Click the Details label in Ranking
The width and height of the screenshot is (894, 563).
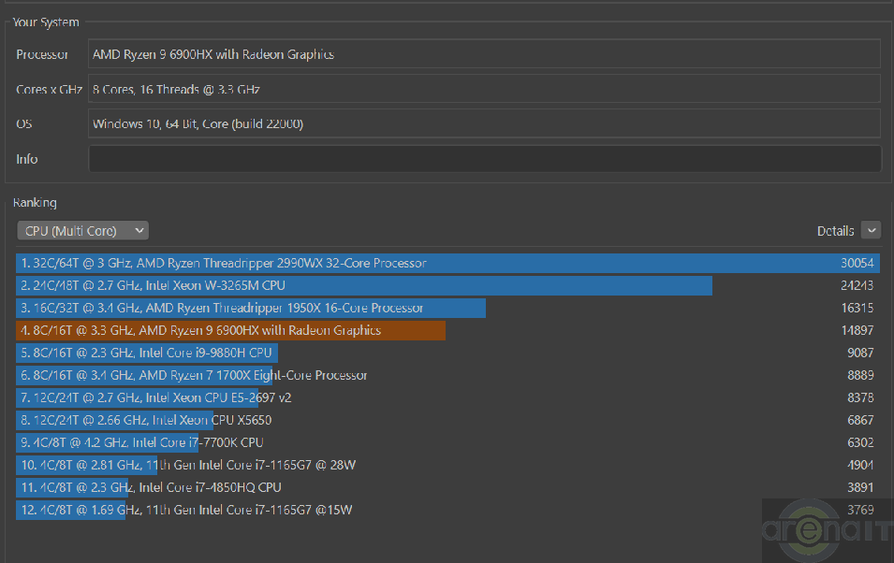pos(835,231)
